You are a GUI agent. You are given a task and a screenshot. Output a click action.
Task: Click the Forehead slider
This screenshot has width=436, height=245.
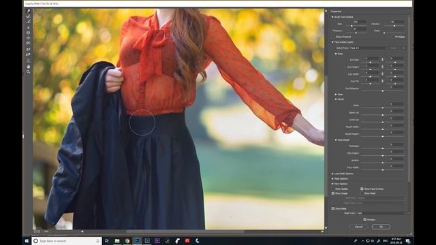coord(383,148)
